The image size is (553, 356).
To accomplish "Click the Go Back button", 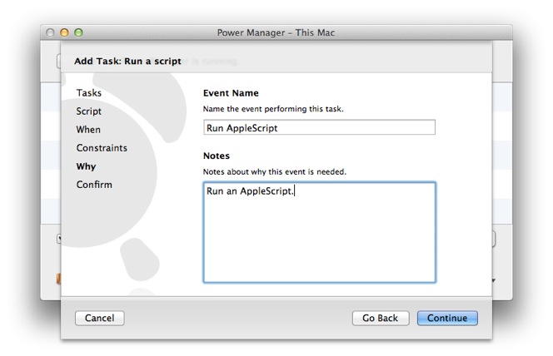I will pos(381,318).
